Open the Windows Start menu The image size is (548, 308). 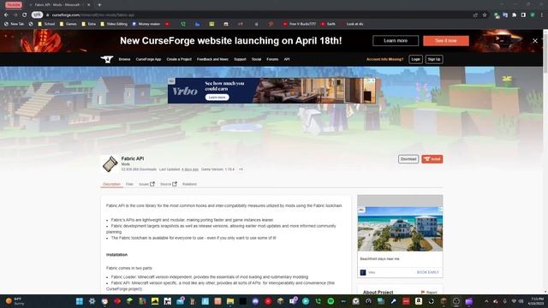[80, 301]
